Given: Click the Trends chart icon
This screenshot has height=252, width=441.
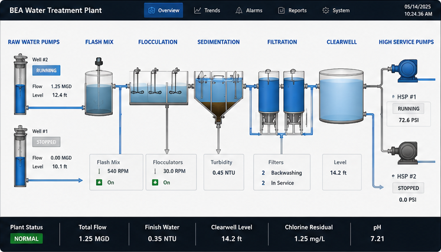Looking at the screenshot, I should 198,11.
